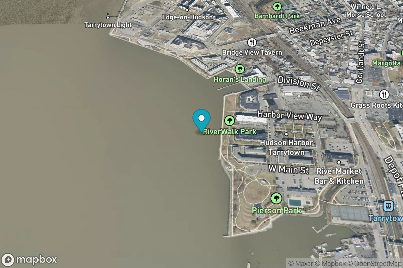
Task: Open the Bridge View Tavern restaurant icon
Action: point(252,42)
